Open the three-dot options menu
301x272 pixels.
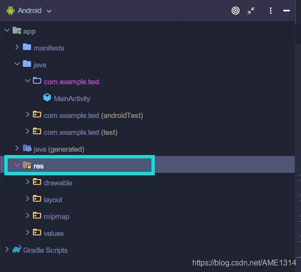tap(271, 11)
